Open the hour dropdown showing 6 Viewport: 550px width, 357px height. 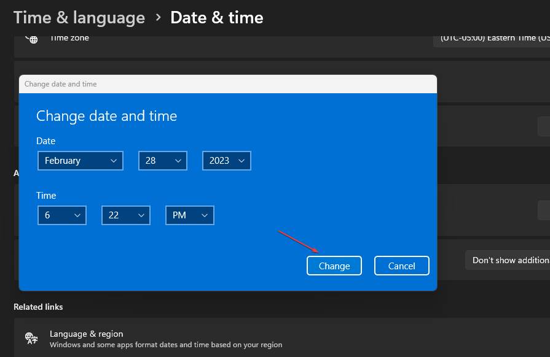[61, 215]
